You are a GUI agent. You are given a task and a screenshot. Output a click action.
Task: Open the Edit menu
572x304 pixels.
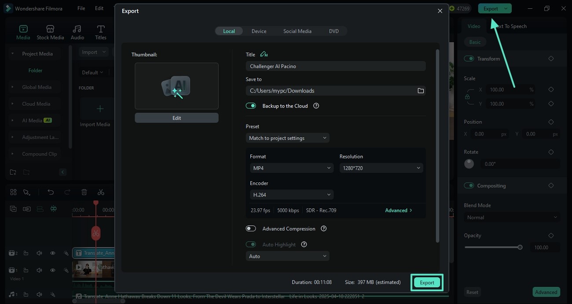click(99, 8)
